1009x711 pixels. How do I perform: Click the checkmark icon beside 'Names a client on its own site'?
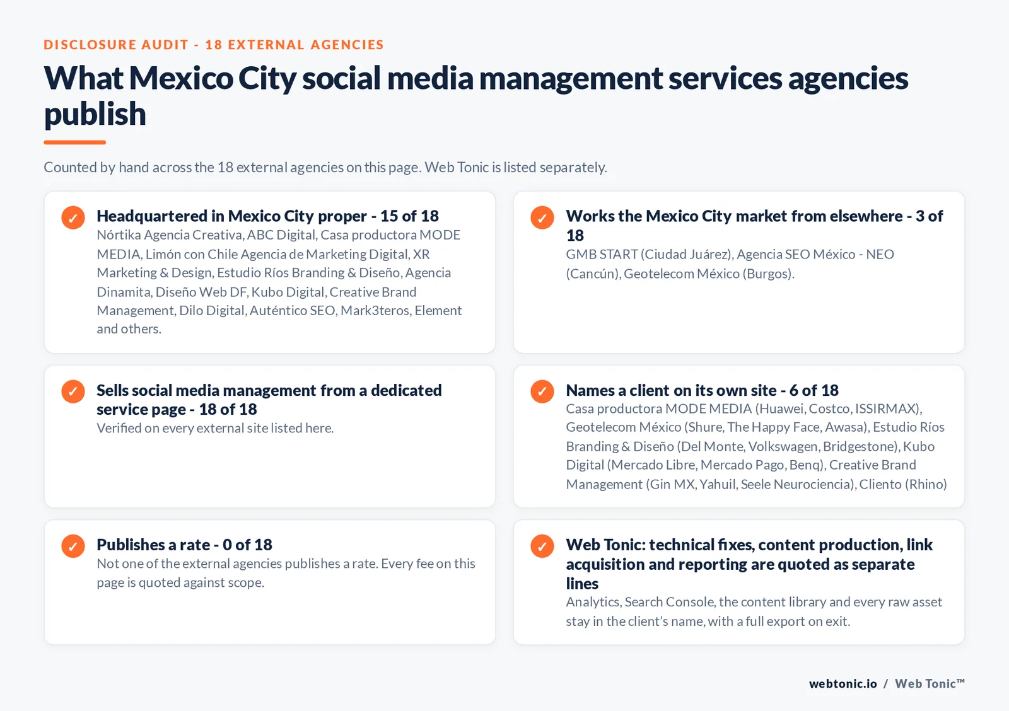(542, 391)
